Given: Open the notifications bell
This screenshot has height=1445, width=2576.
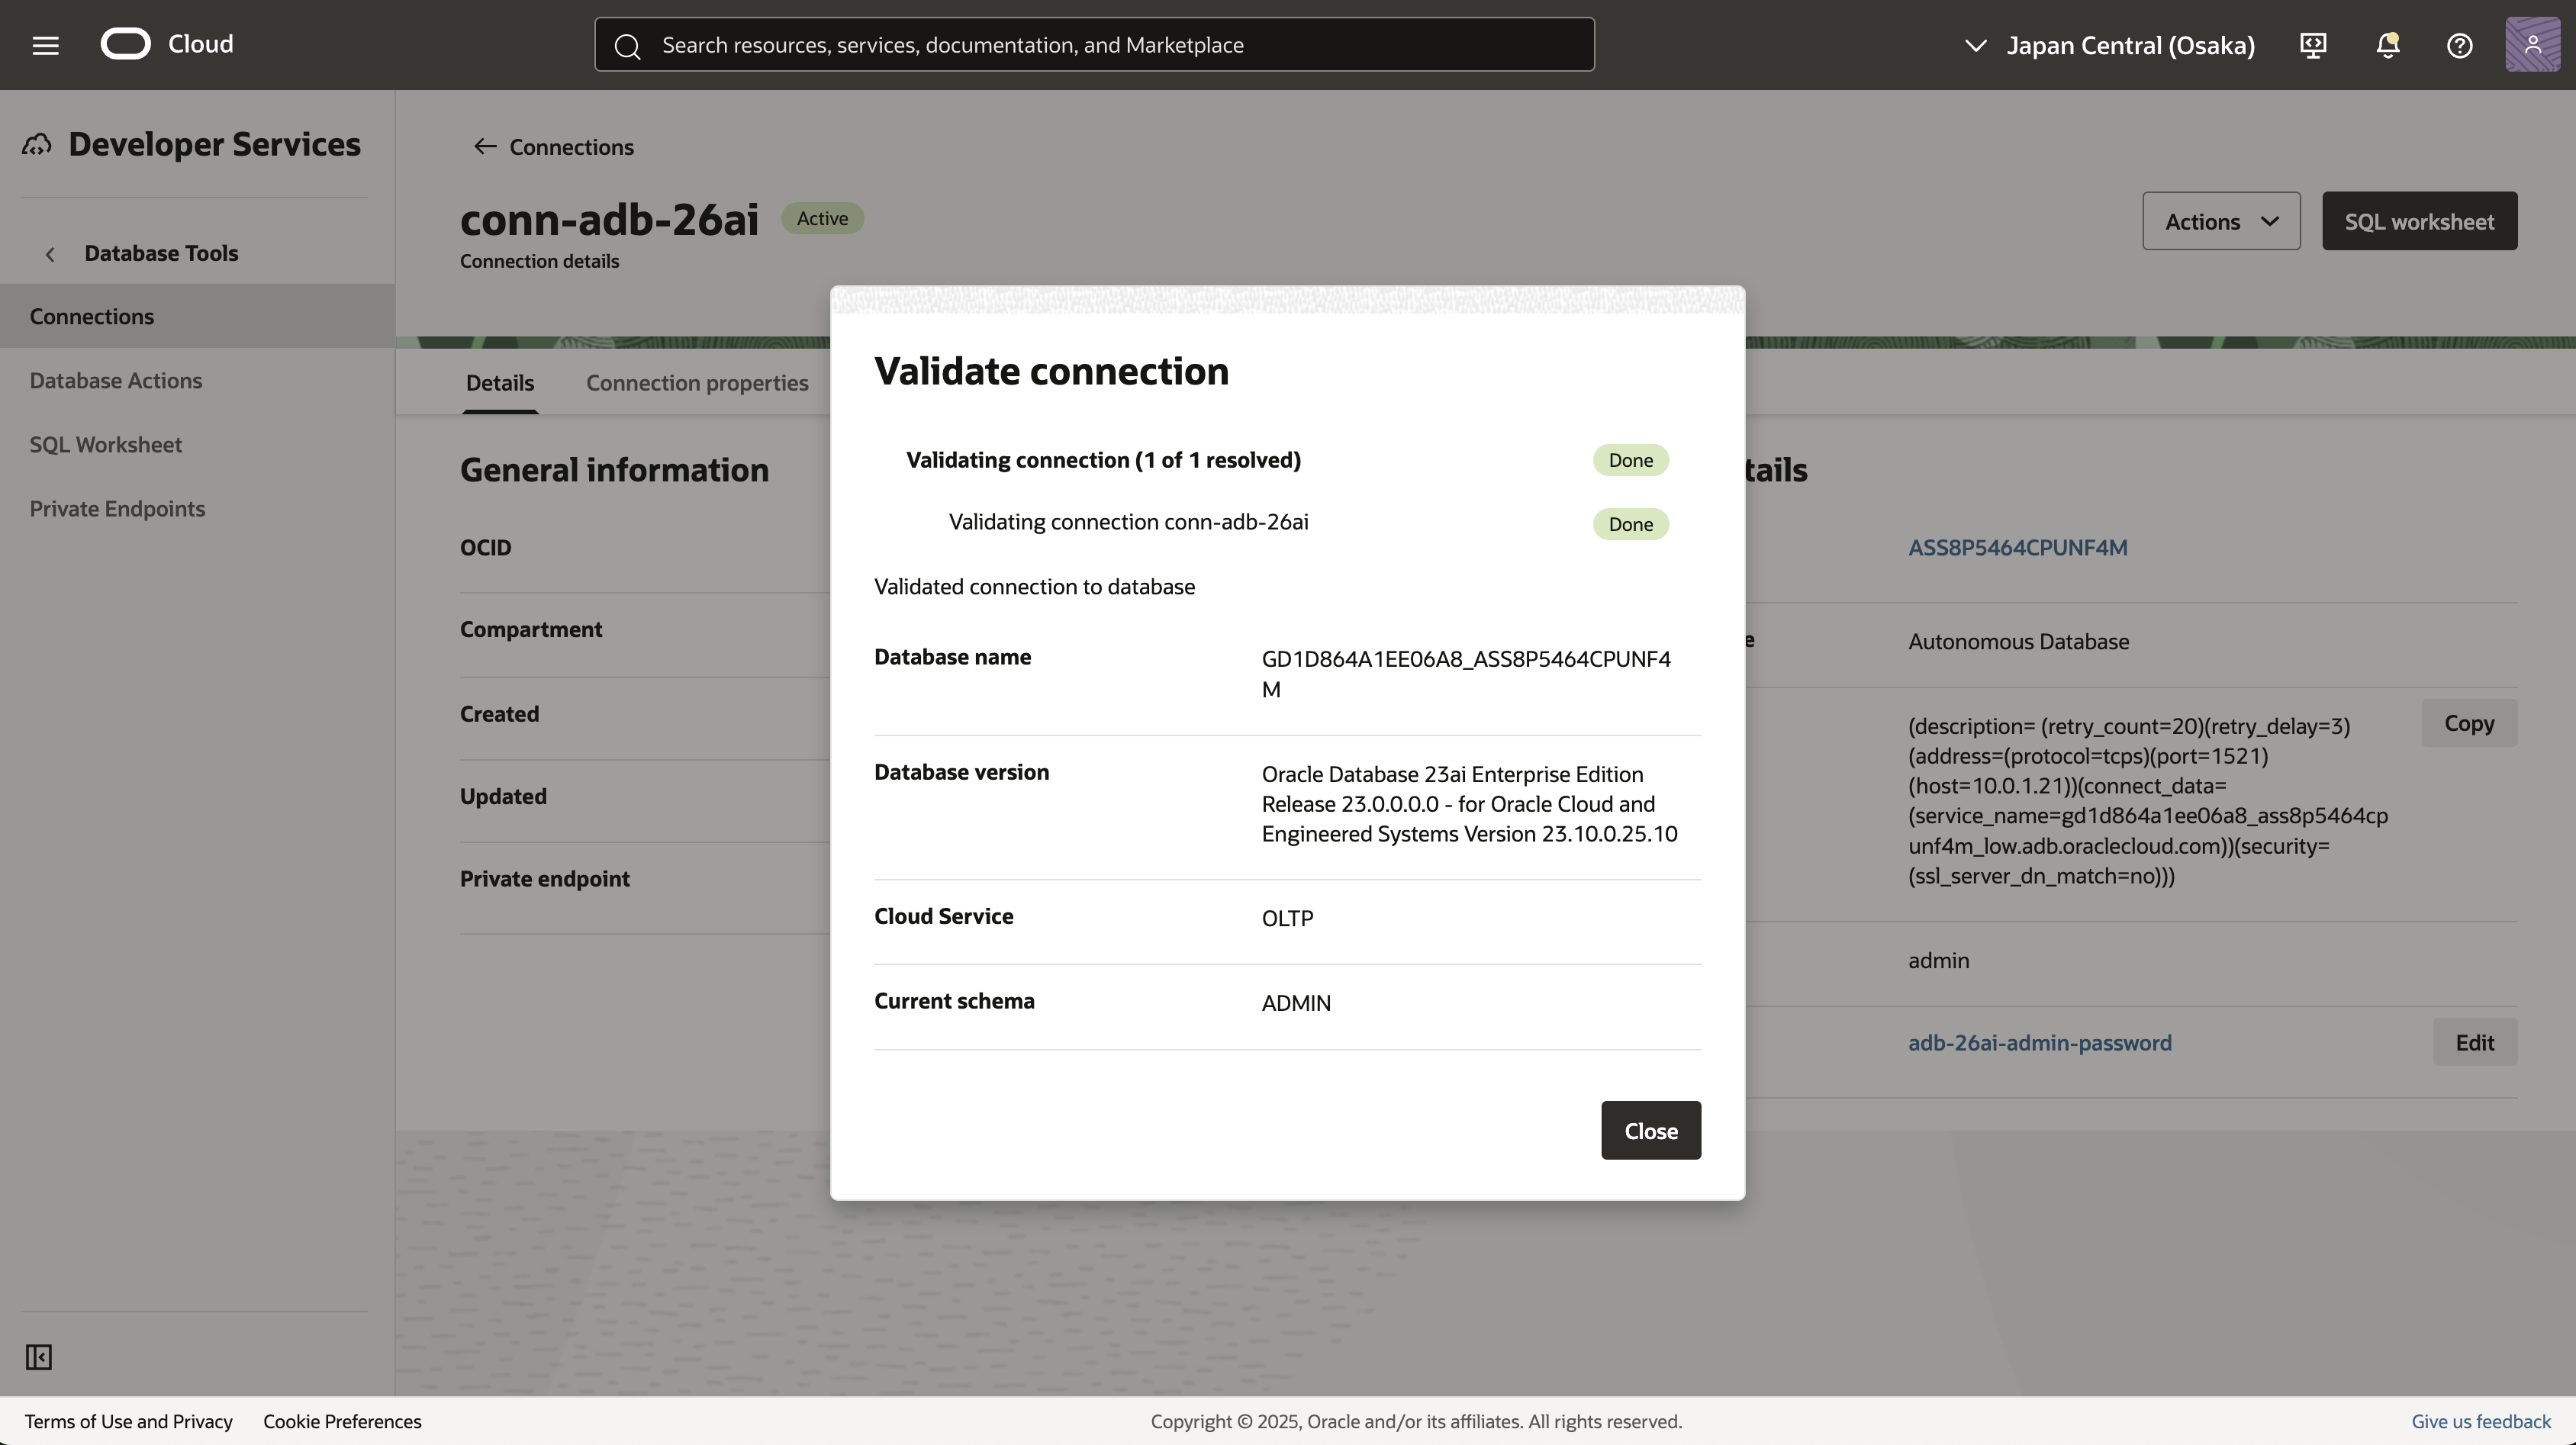Looking at the screenshot, I should tap(2388, 45).
